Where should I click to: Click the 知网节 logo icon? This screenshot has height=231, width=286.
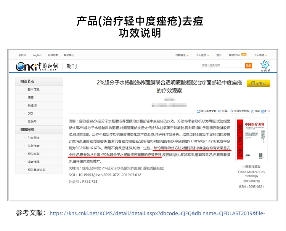tap(265, 65)
